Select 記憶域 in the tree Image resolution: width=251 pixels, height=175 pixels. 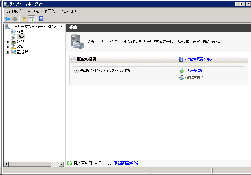(x=23, y=52)
